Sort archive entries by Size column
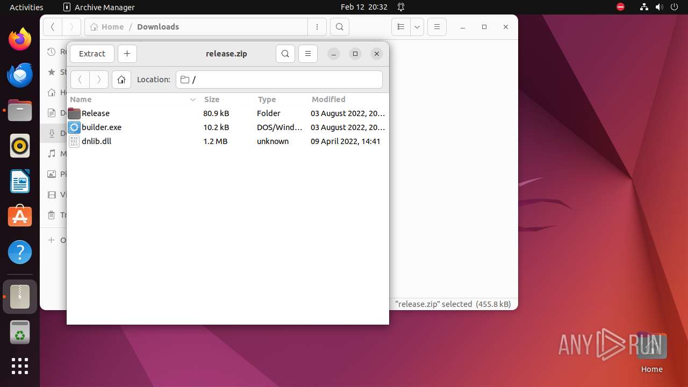 [x=227, y=99]
